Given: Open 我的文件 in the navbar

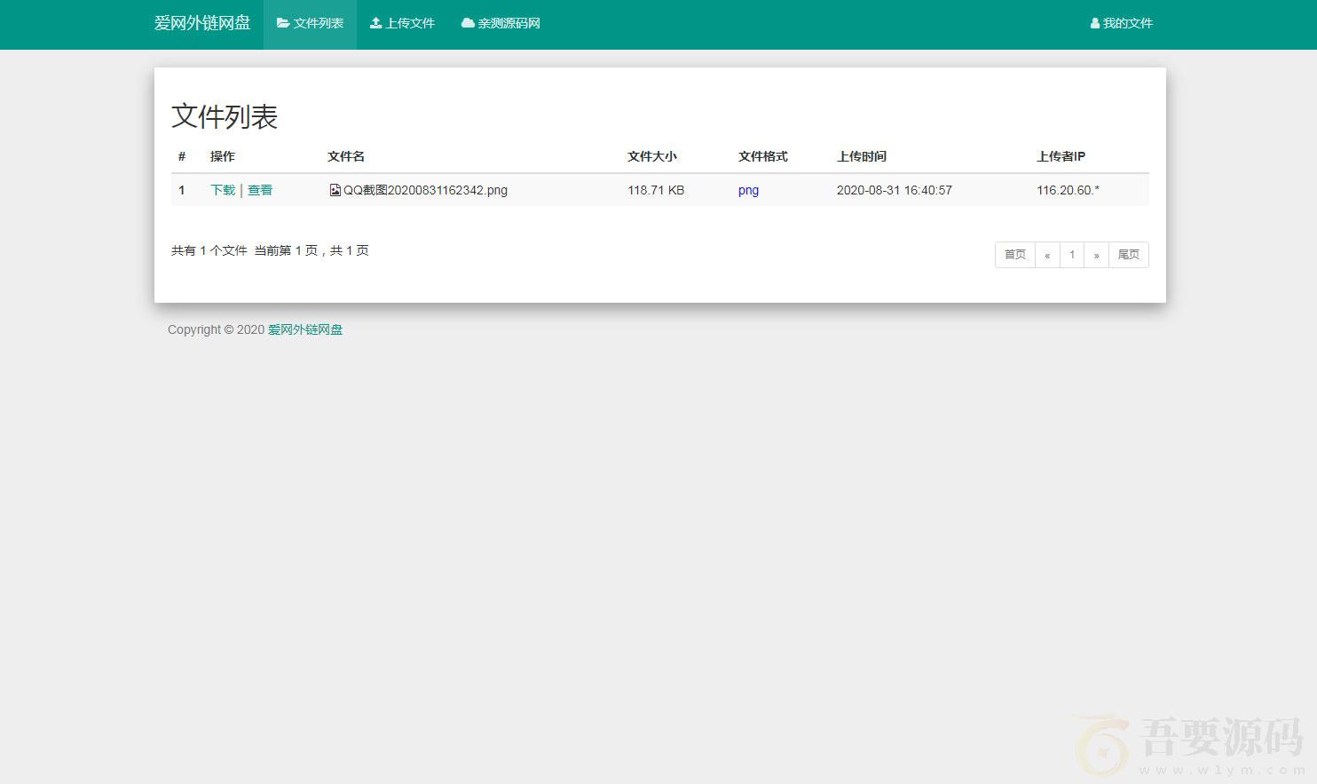Looking at the screenshot, I should 1121,24.
